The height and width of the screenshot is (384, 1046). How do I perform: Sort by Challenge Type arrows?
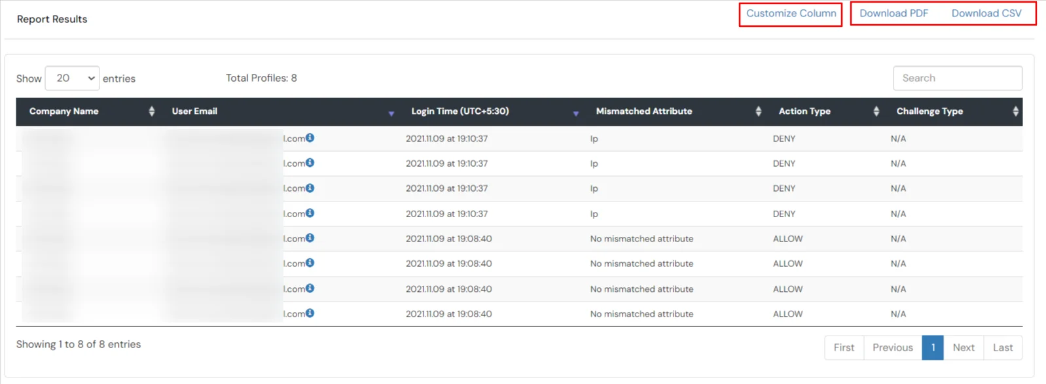pyautogui.click(x=1016, y=111)
